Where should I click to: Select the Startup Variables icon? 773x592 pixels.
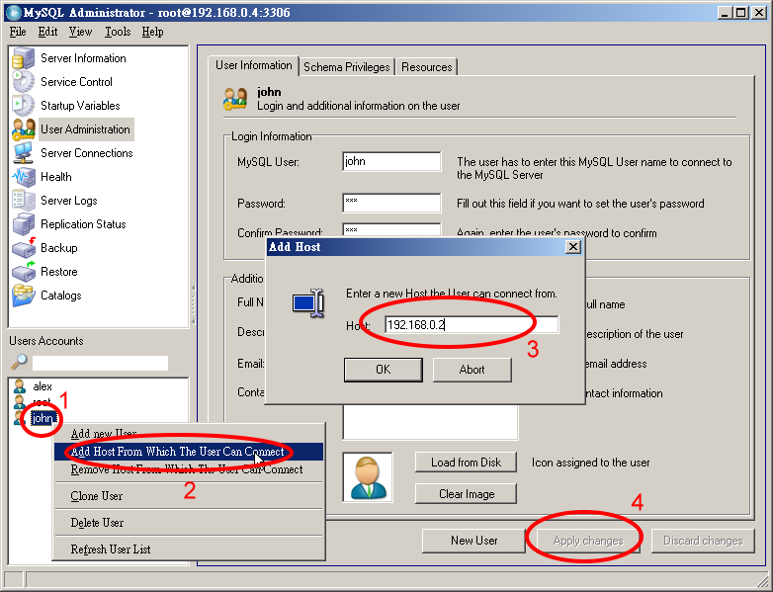click(23, 106)
